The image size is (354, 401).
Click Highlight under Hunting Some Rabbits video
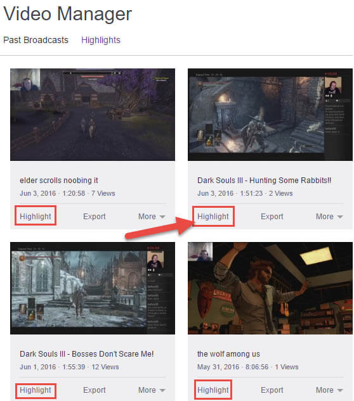point(213,217)
